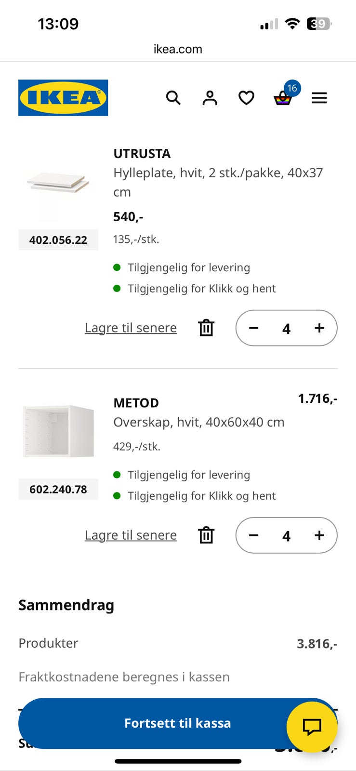This screenshot has width=356, height=771.
Task: Click Lagre til senere for METOD
Action: pyautogui.click(x=131, y=535)
